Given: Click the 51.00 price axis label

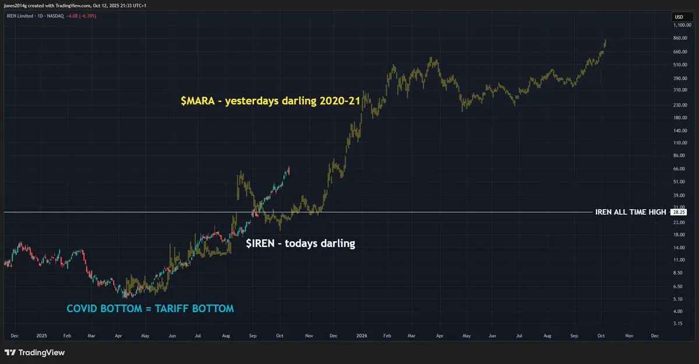Looking at the screenshot, I should (x=679, y=182).
